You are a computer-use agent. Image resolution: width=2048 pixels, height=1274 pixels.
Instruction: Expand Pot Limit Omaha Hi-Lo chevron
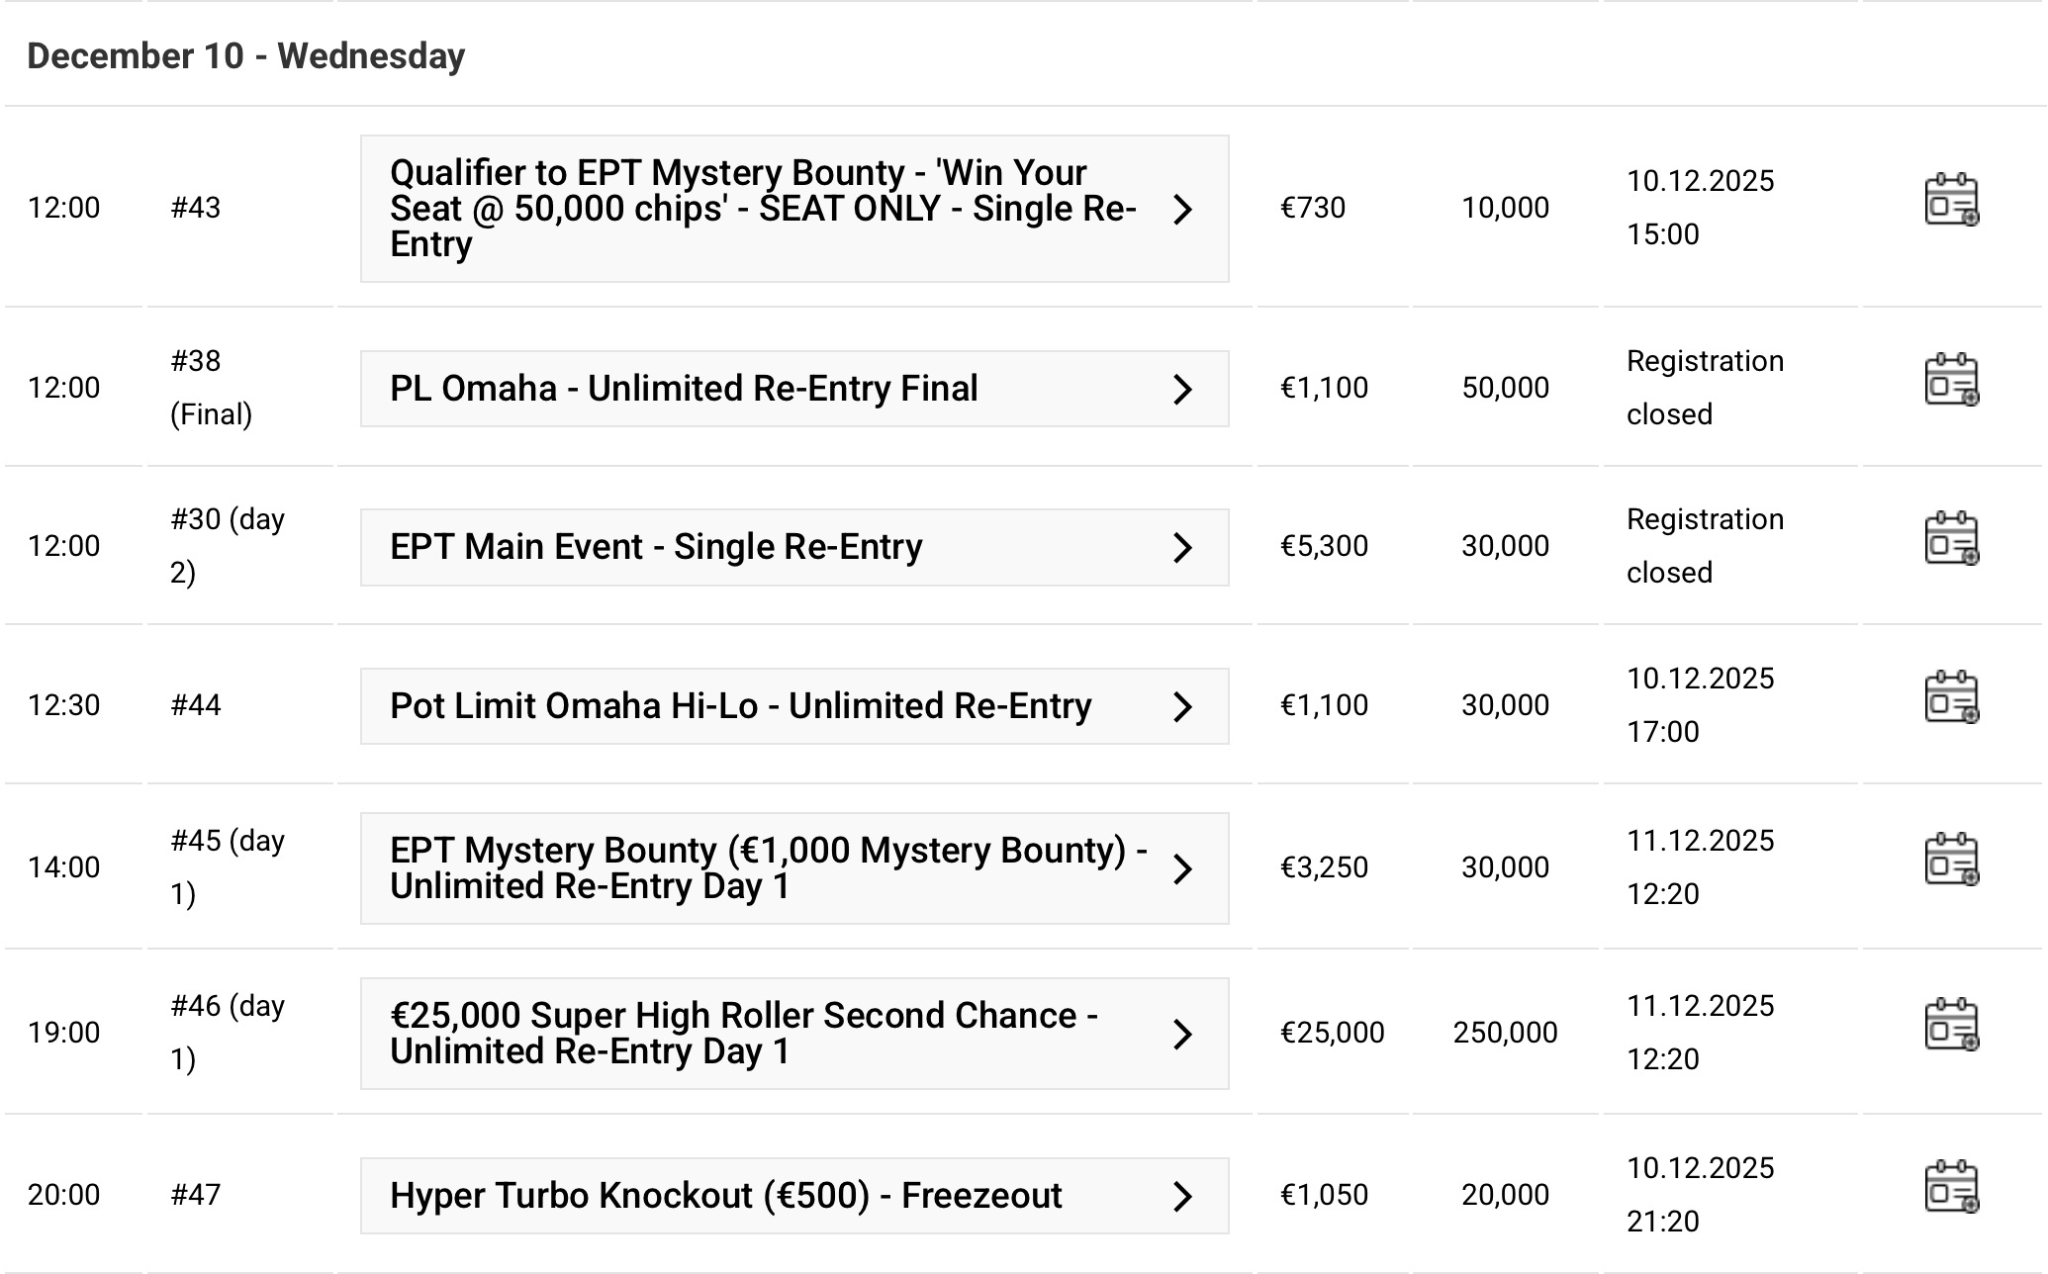click(1182, 707)
